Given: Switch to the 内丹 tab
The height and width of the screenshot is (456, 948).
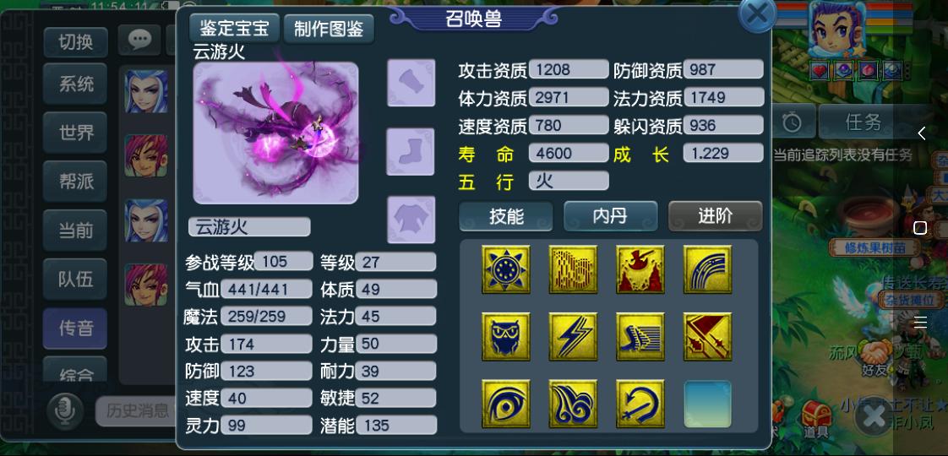Looking at the screenshot, I should (611, 216).
